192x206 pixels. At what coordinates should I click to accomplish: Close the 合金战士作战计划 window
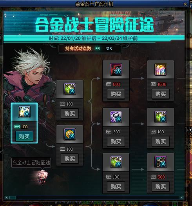click(x=185, y=4)
